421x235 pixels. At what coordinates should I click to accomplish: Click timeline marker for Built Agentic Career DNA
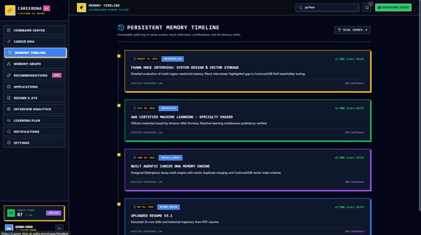pos(119,155)
